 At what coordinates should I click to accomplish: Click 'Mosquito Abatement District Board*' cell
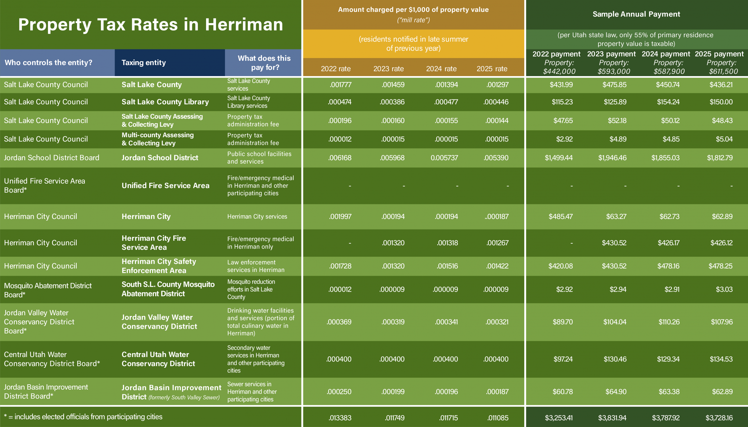(x=48, y=290)
